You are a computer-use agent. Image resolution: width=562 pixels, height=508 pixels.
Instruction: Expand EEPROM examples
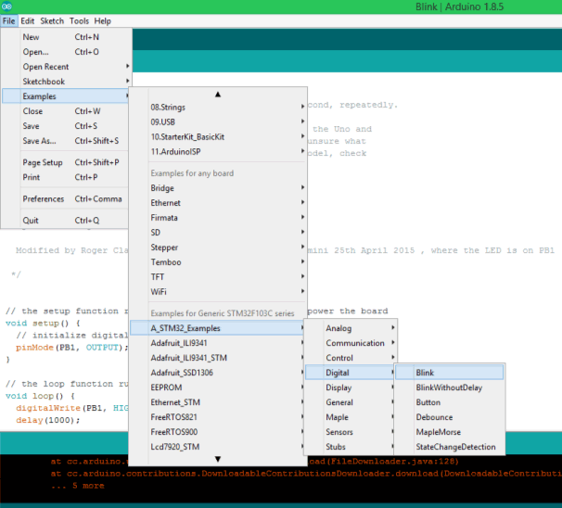click(218, 387)
